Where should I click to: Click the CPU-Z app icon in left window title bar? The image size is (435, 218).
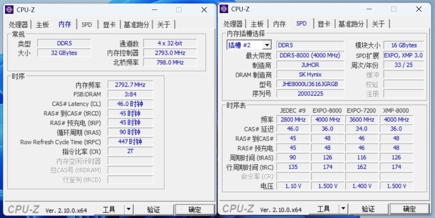pos(9,9)
